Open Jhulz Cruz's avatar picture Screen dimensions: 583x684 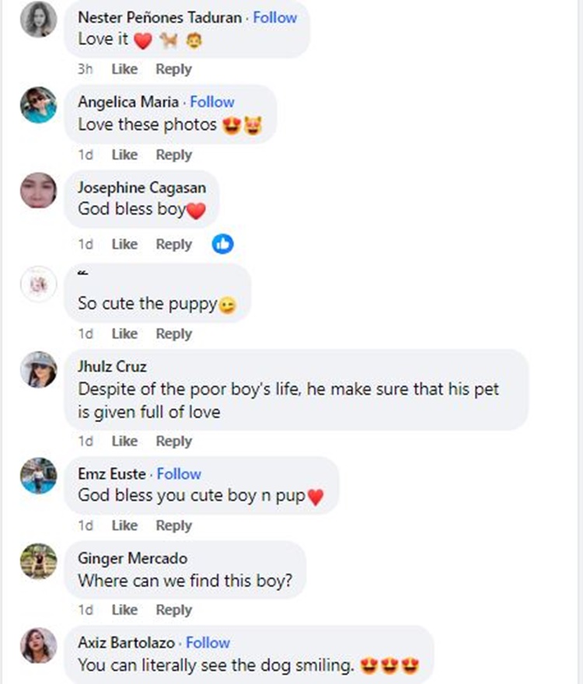pos(38,369)
